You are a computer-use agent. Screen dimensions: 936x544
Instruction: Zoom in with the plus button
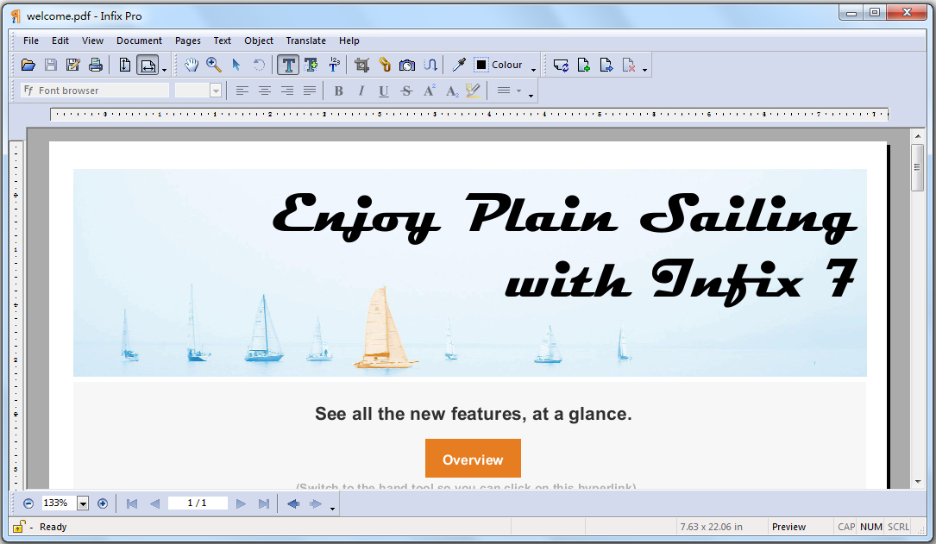(x=103, y=503)
